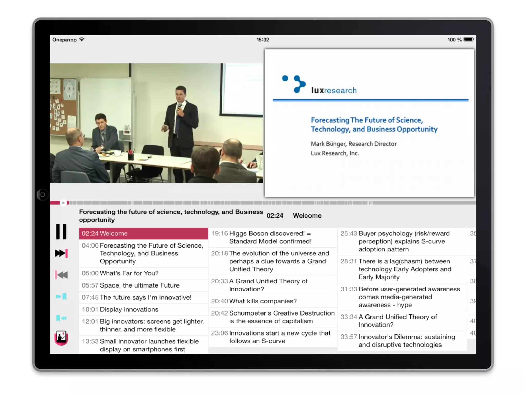Skip forward to next chapter
This screenshot has width=526, height=394.
pyautogui.click(x=61, y=253)
